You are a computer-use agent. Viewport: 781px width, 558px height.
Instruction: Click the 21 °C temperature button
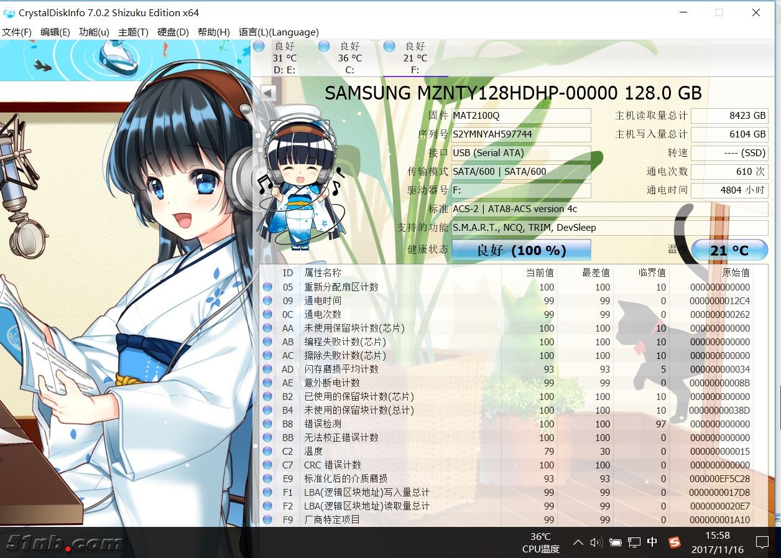(729, 250)
